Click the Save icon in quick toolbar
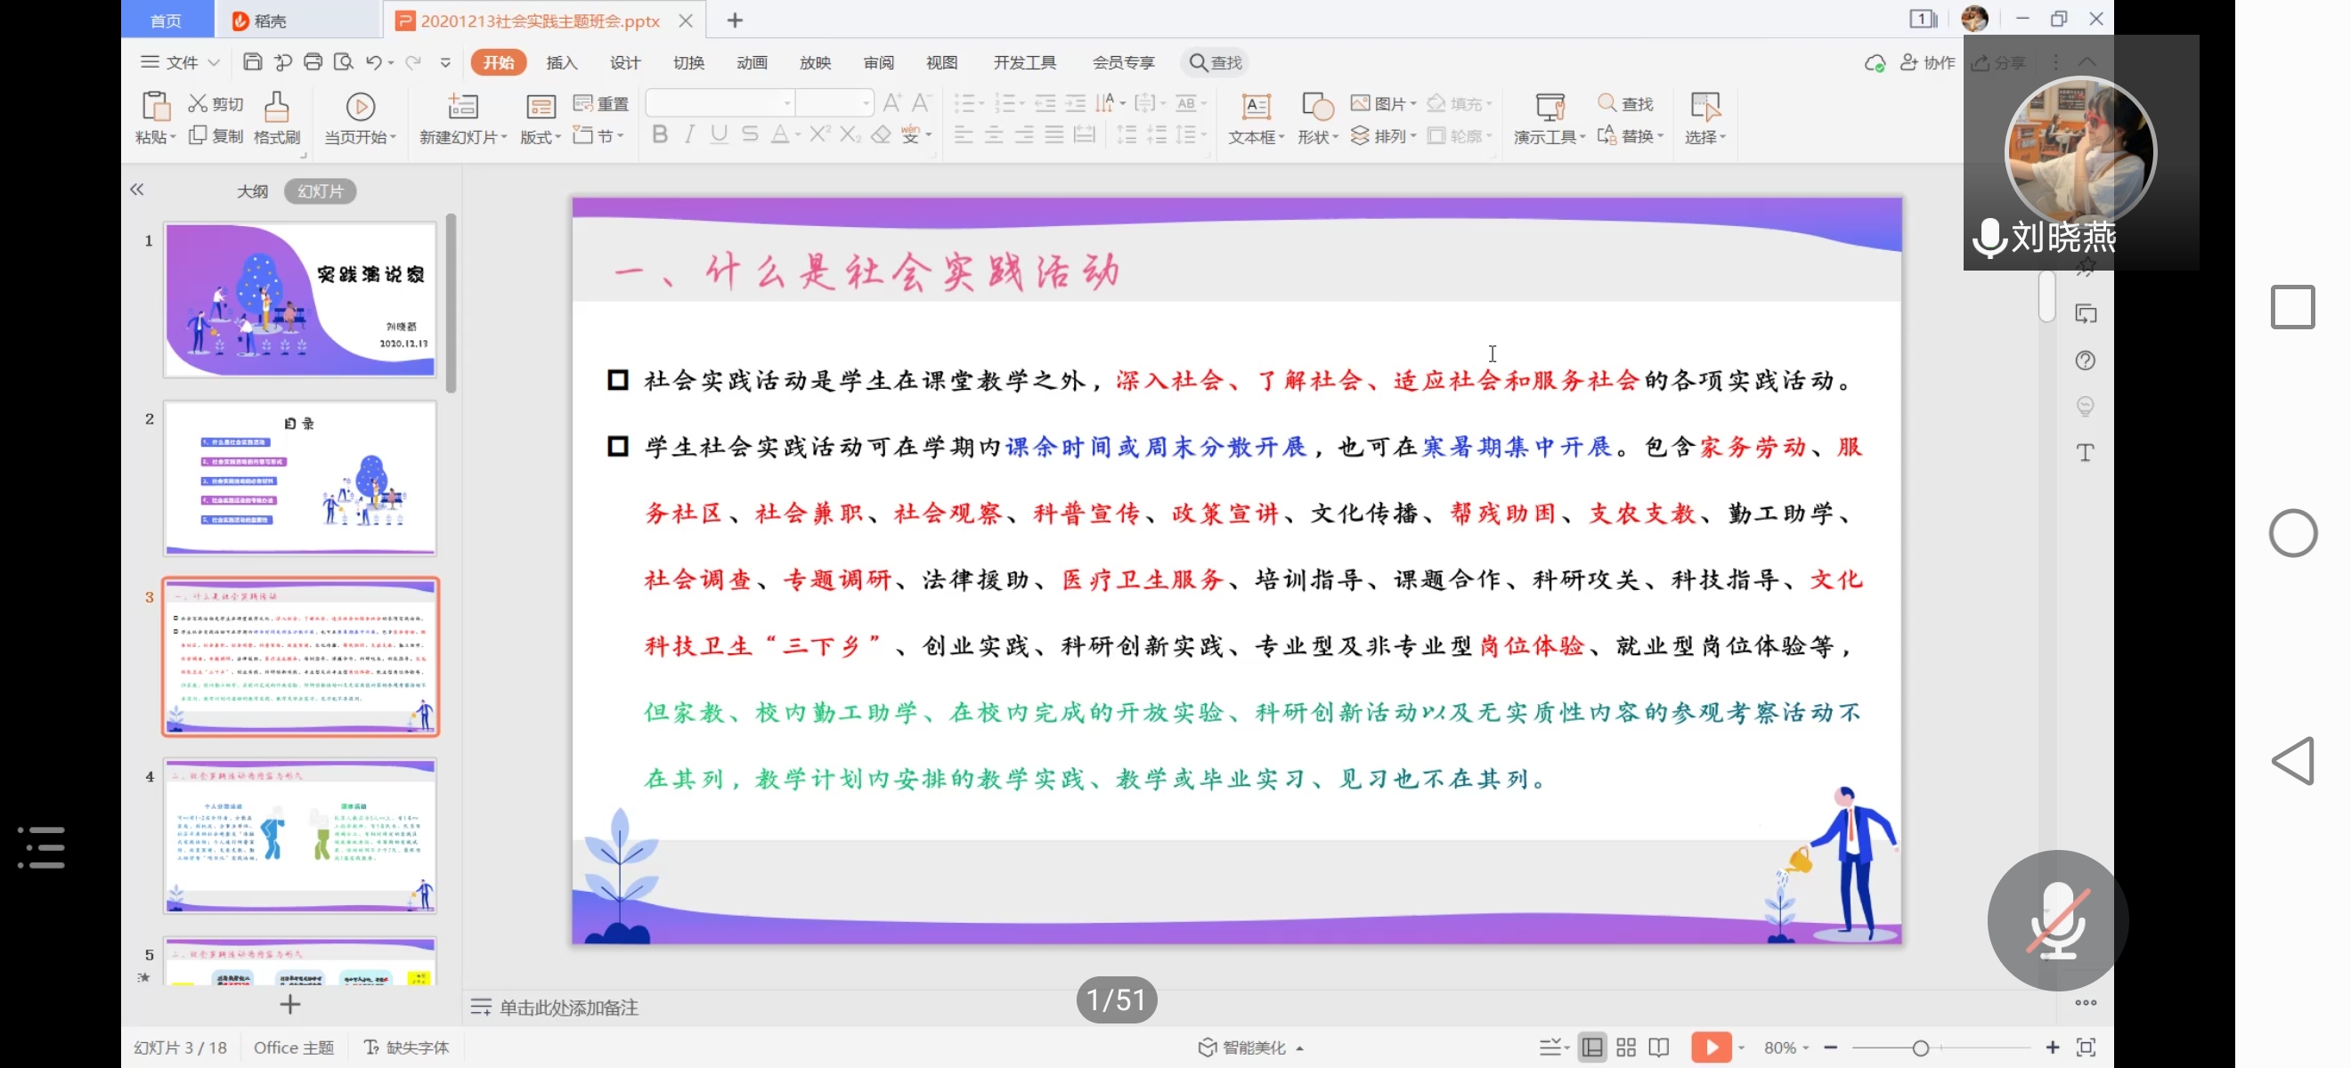2351x1068 pixels. tap(253, 62)
